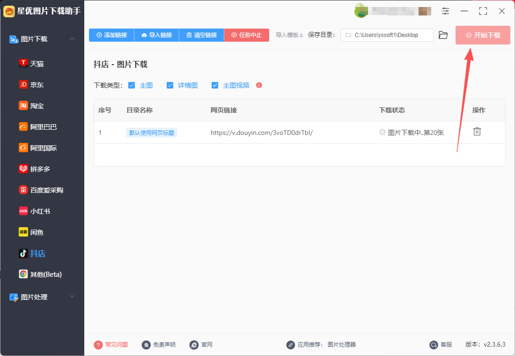Delete row 1 with the trash icon
The image size is (515, 356).
[x=477, y=132]
